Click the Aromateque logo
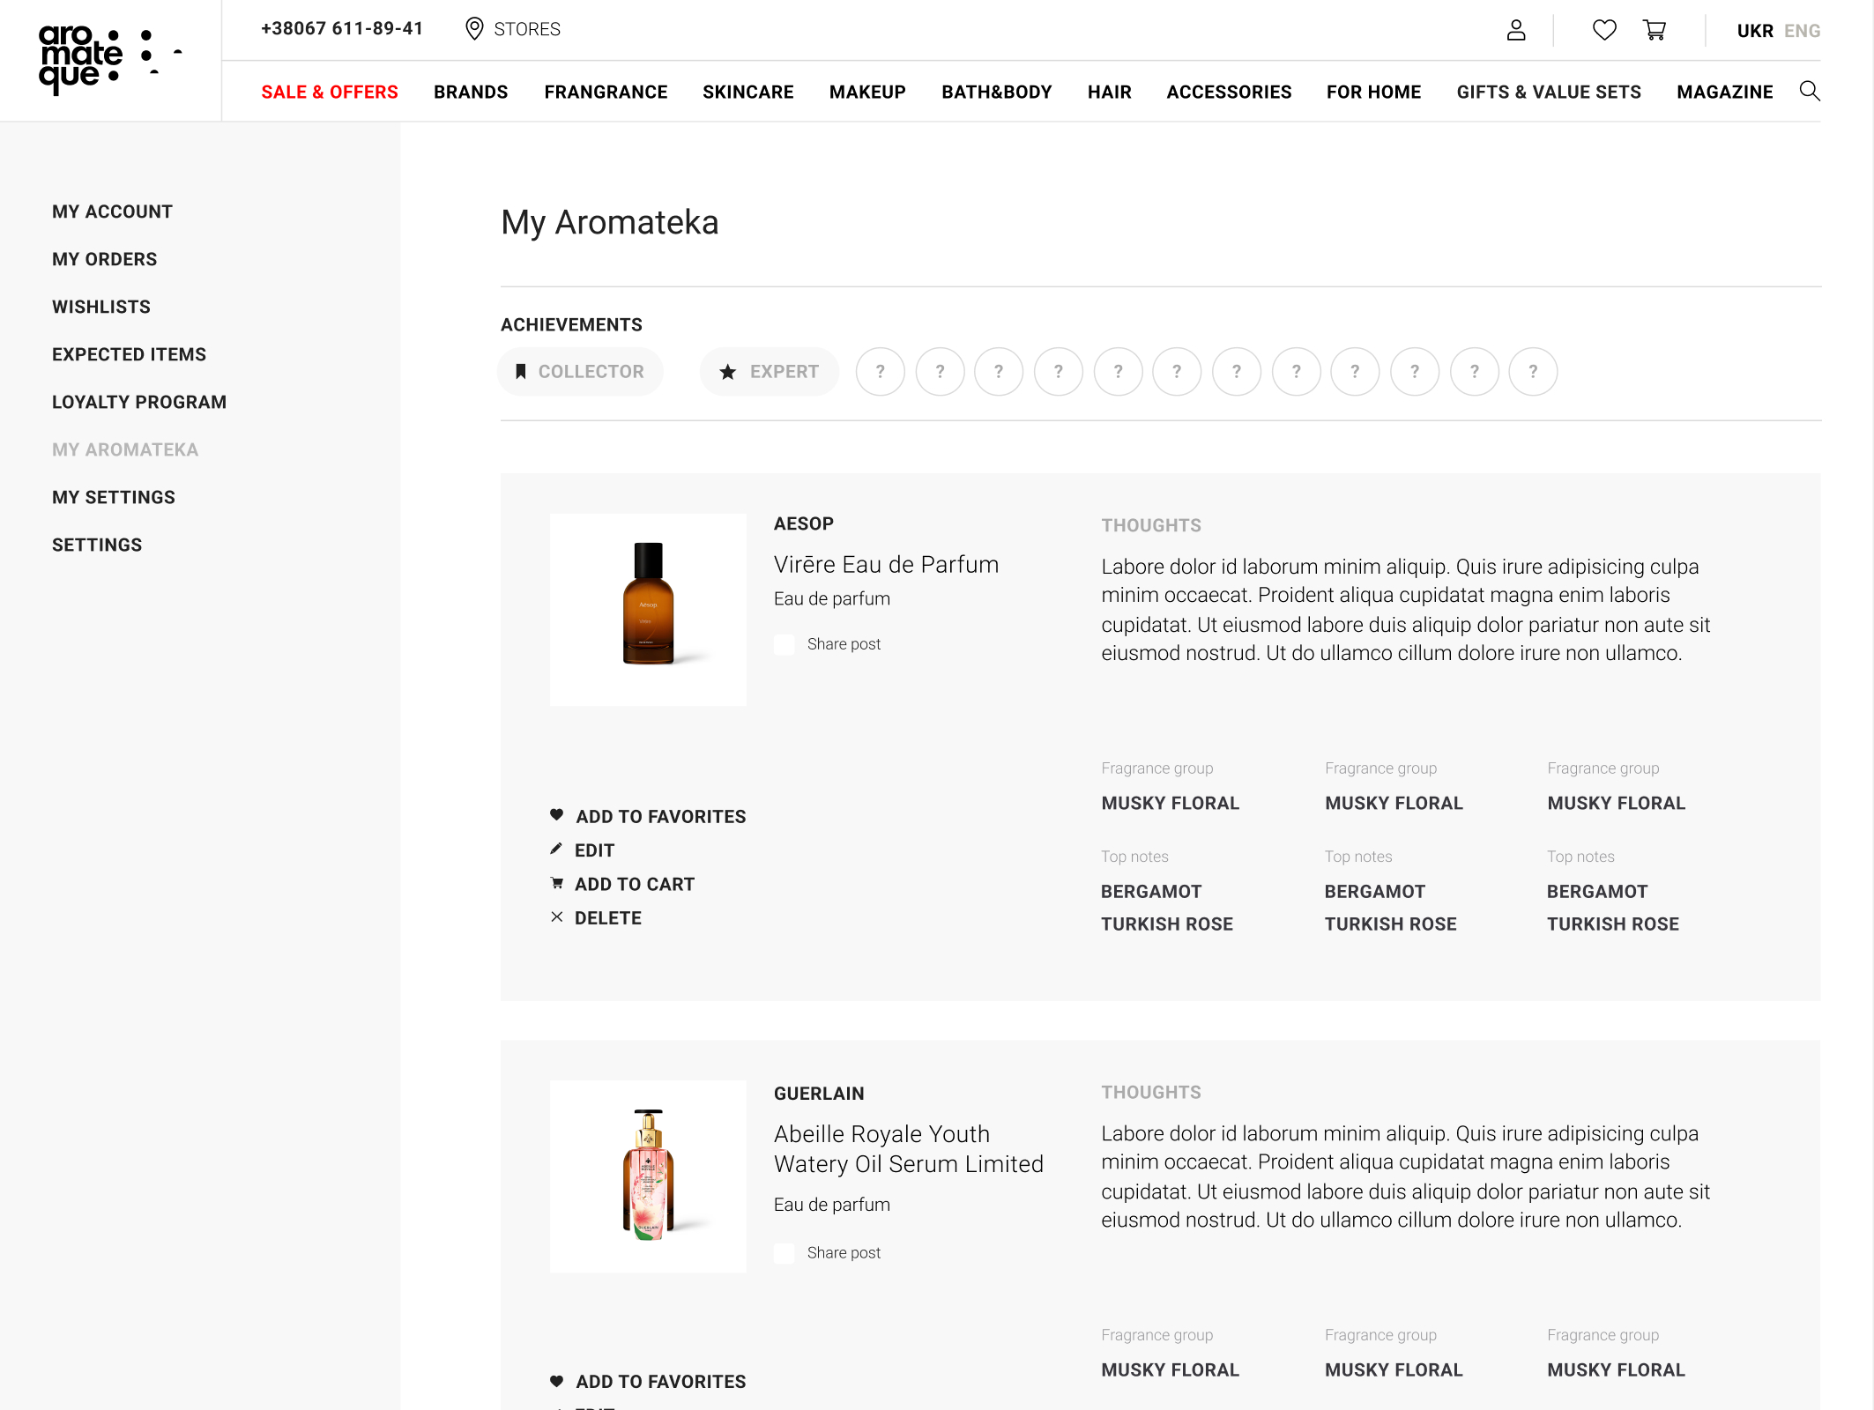This screenshot has width=1874, height=1410. pyautogui.click(x=111, y=59)
